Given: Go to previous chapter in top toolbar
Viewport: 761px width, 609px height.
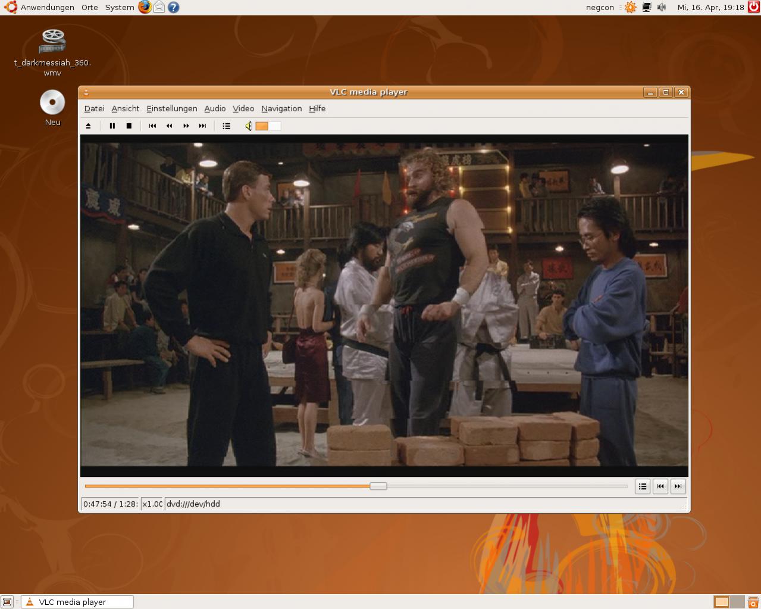Looking at the screenshot, I should (x=152, y=126).
